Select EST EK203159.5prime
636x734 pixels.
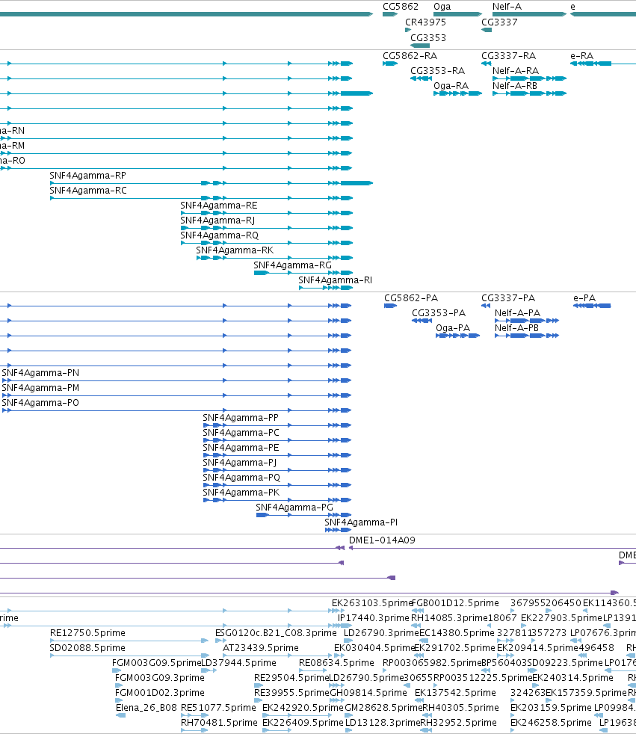(551, 709)
